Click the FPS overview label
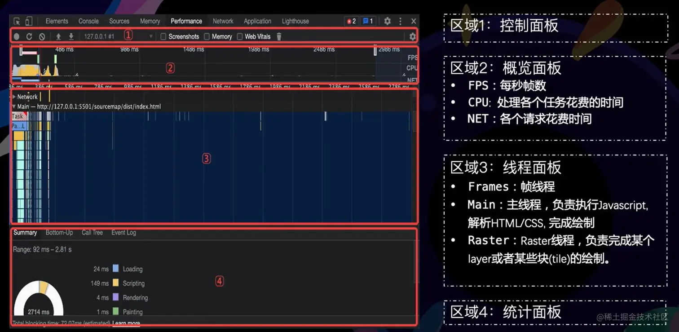The image size is (679, 332). (412, 58)
